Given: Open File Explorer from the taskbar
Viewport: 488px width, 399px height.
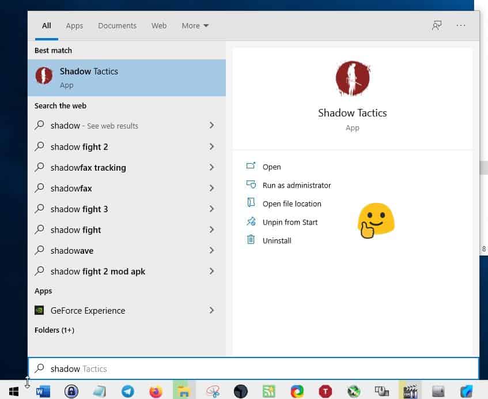Looking at the screenshot, I should tap(184, 391).
